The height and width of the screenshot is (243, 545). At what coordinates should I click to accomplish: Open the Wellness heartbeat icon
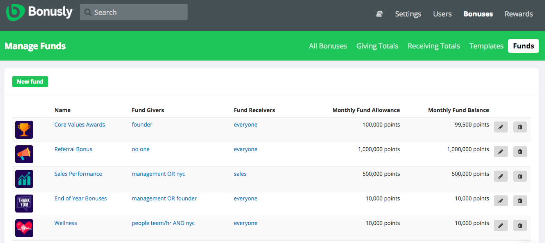[x=24, y=228]
